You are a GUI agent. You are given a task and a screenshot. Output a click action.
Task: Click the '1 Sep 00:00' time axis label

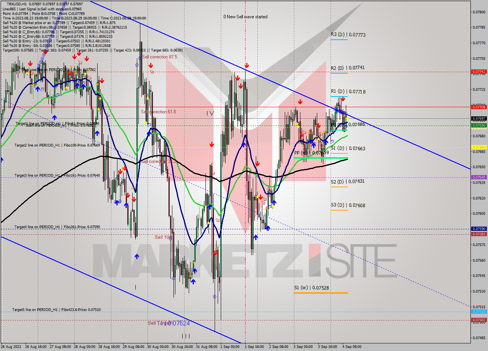tap(230, 347)
